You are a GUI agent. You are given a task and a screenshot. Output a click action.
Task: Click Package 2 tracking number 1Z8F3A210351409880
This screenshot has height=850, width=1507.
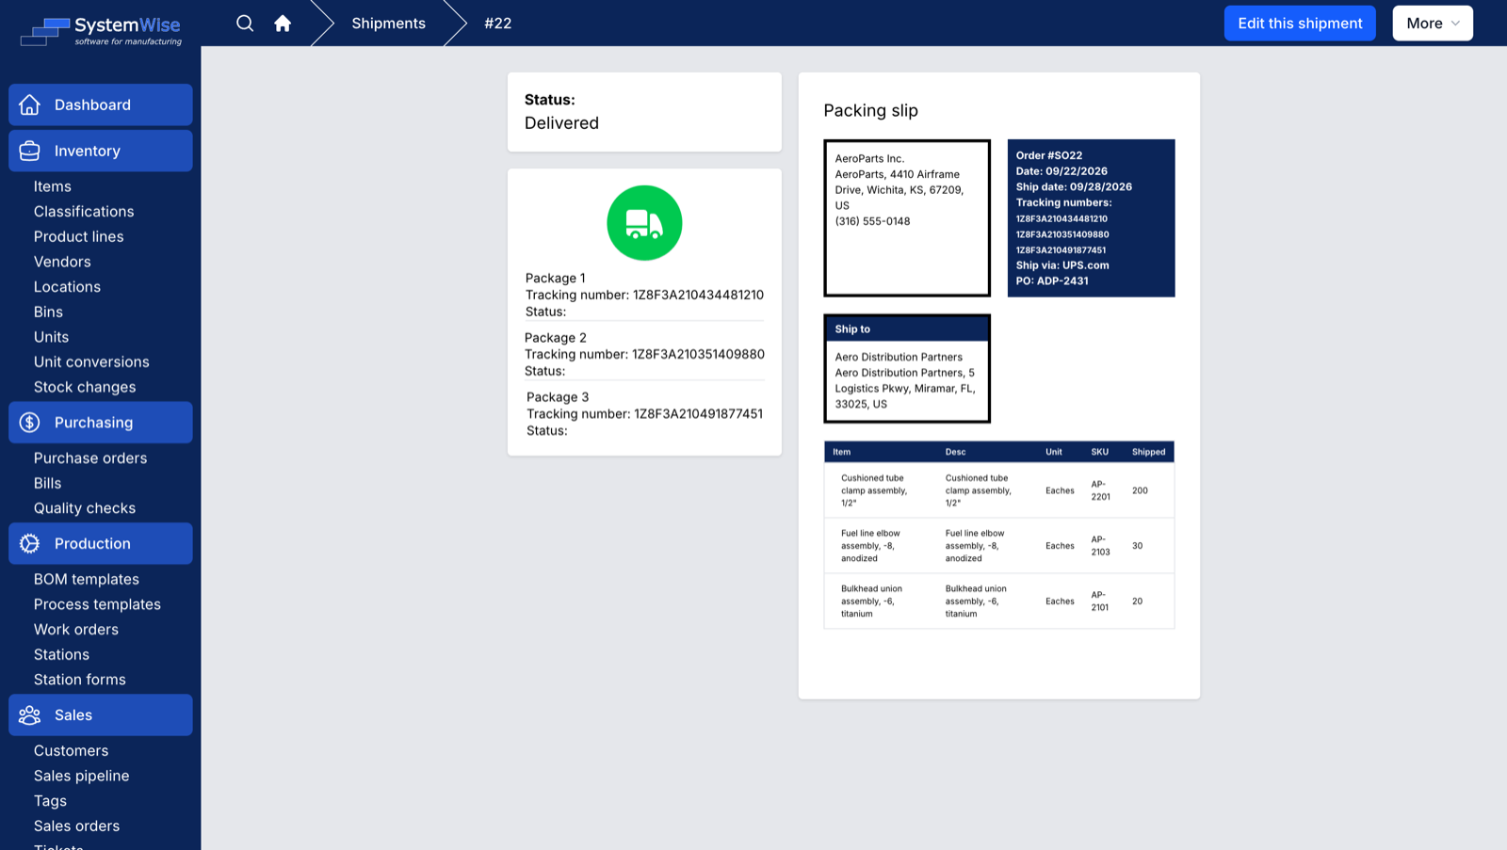coord(698,354)
